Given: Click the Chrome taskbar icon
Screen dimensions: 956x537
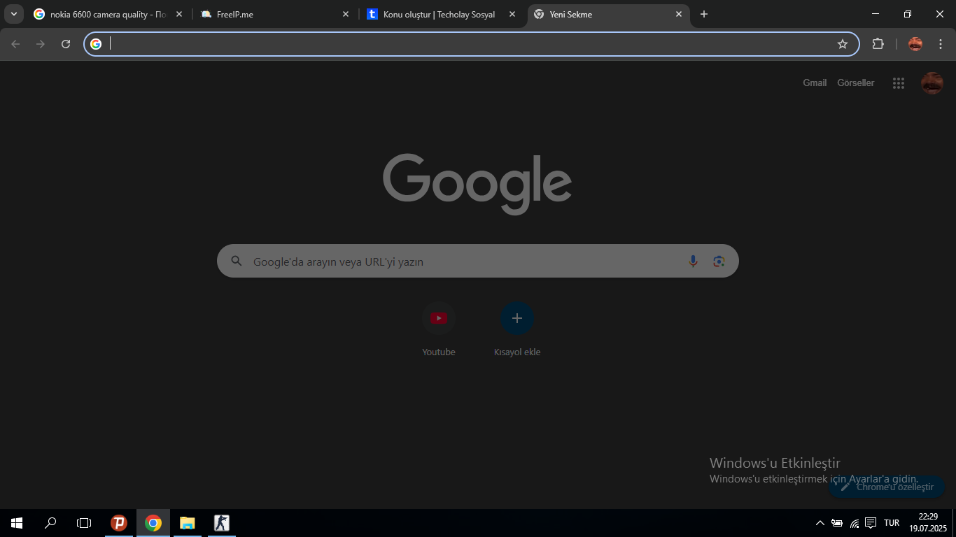Looking at the screenshot, I should click(153, 523).
